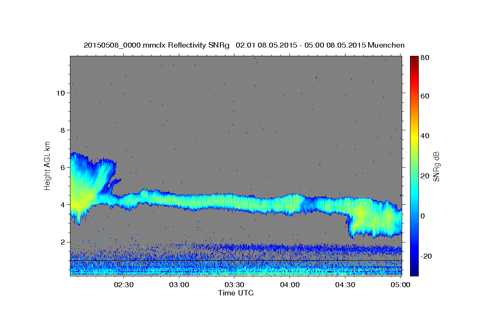
Task: Click the colorbar label '-20'
Action: point(426,256)
